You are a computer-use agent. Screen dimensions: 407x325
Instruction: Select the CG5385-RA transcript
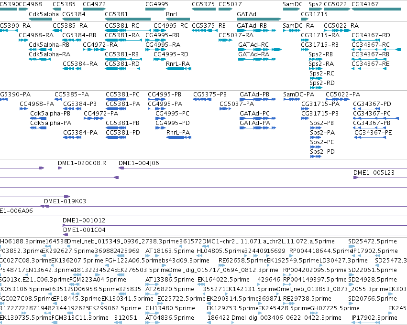(57, 31)
